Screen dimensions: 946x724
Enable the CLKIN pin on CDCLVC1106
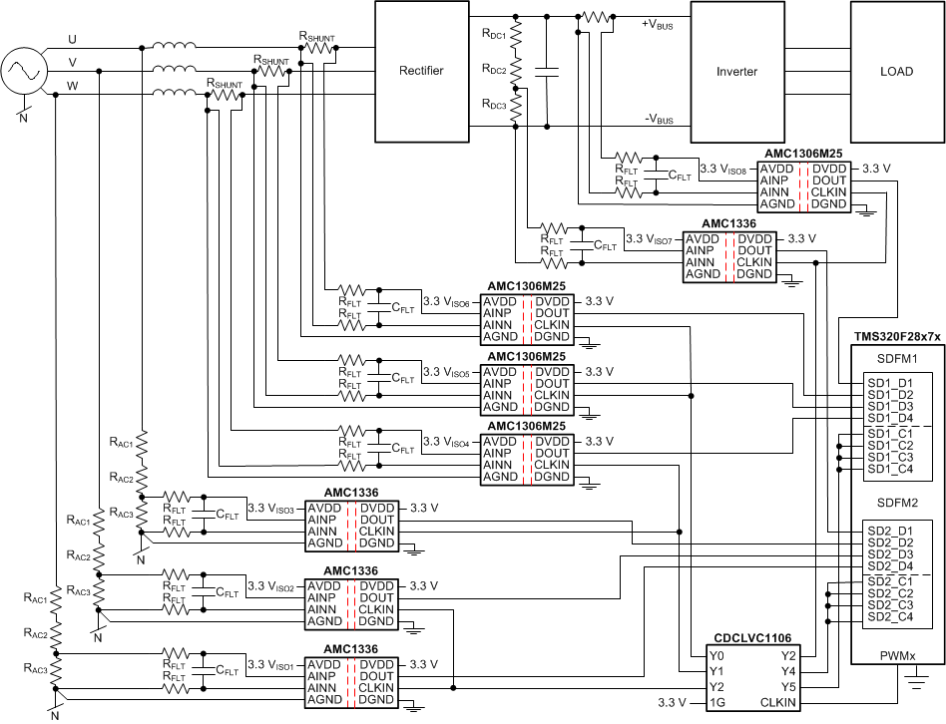click(780, 704)
